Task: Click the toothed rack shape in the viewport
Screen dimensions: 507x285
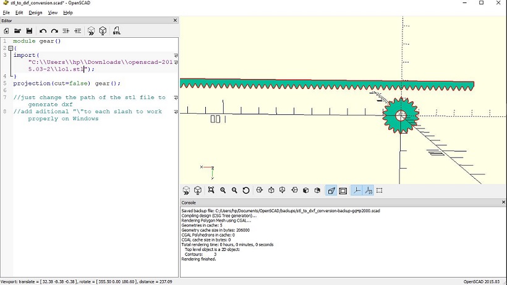Action: pyautogui.click(x=326, y=83)
